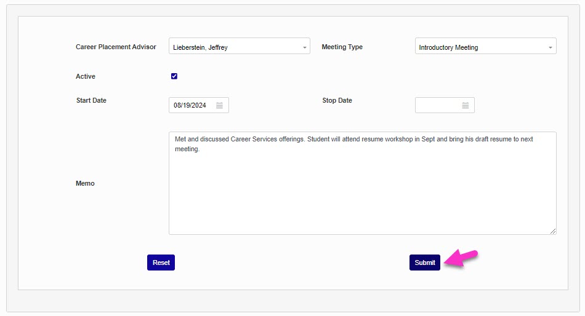
Task: Open the Meeting Type dropdown
Action: click(x=485, y=46)
